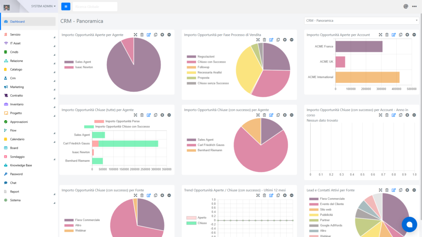The width and height of the screenshot is (422, 237).
Task: Click minus icon on Opportunità Aperte per Agente widget
Action: tap(169, 35)
